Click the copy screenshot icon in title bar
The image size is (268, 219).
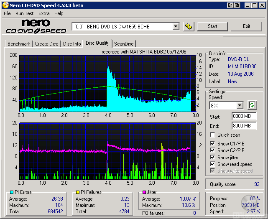click(230, 5)
